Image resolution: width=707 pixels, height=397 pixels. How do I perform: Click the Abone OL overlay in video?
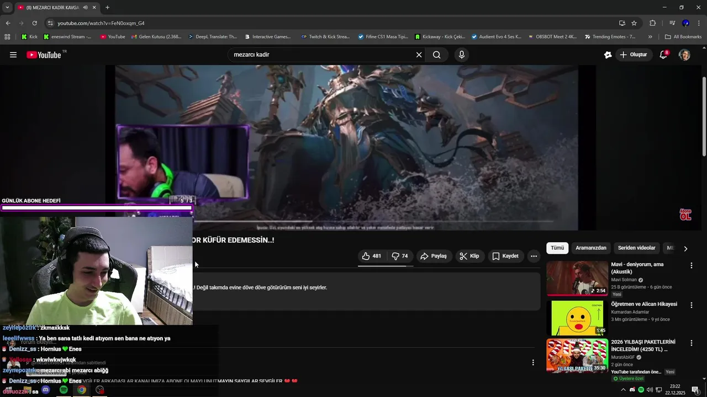click(685, 214)
